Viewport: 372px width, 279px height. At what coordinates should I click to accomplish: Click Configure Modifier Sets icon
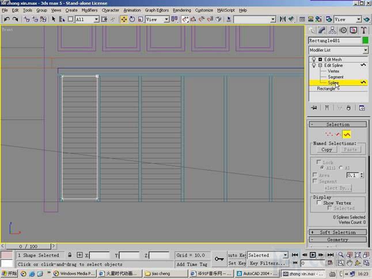click(x=362, y=108)
